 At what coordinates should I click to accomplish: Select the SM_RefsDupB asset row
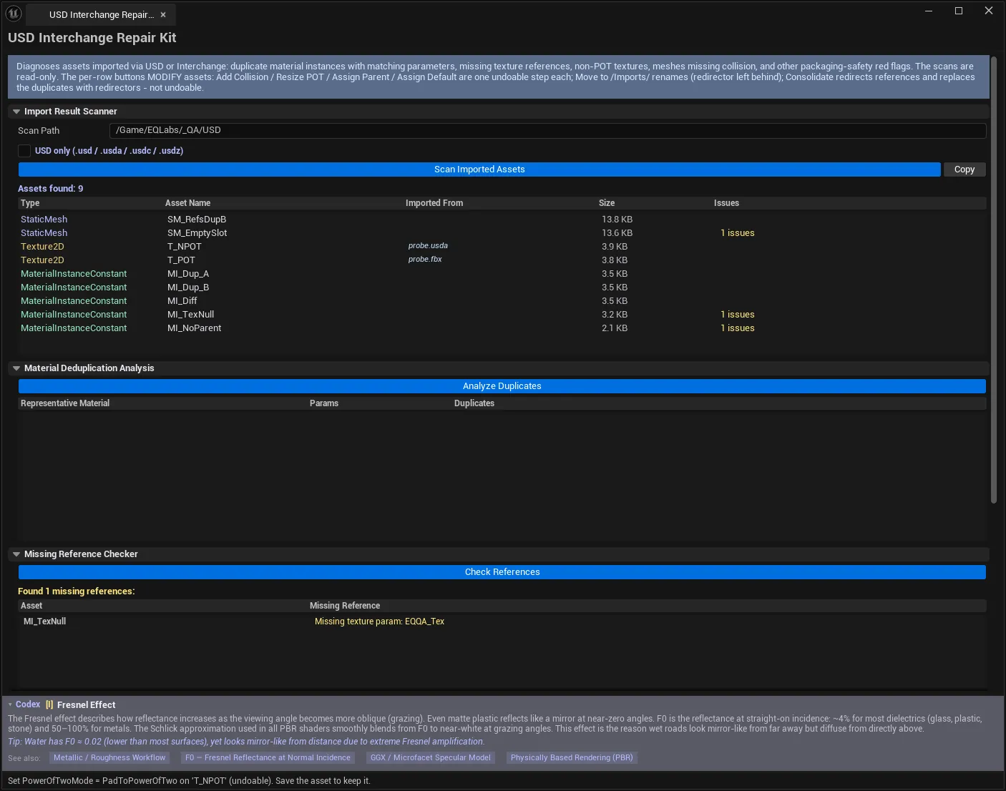(x=502, y=220)
